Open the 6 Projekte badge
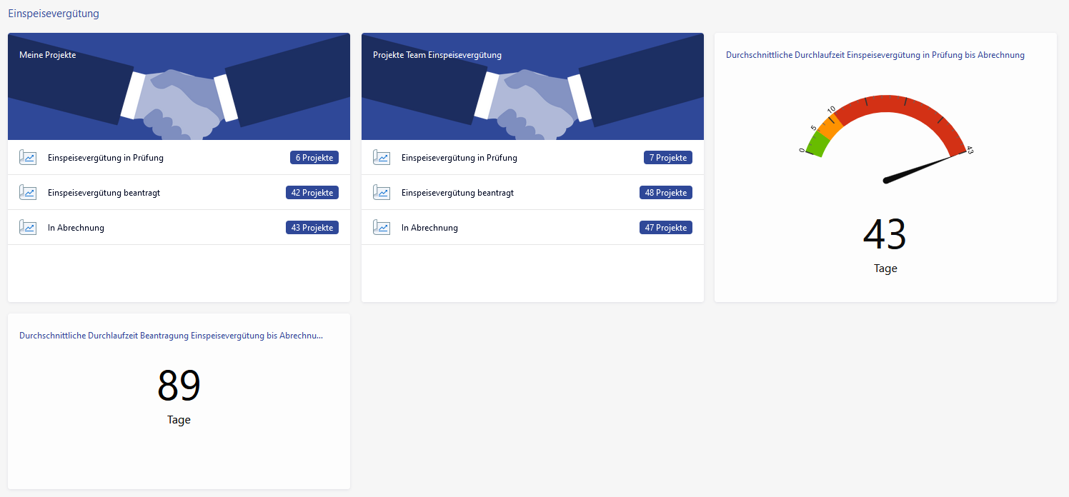Viewport: 1069px width, 497px height. (x=314, y=158)
